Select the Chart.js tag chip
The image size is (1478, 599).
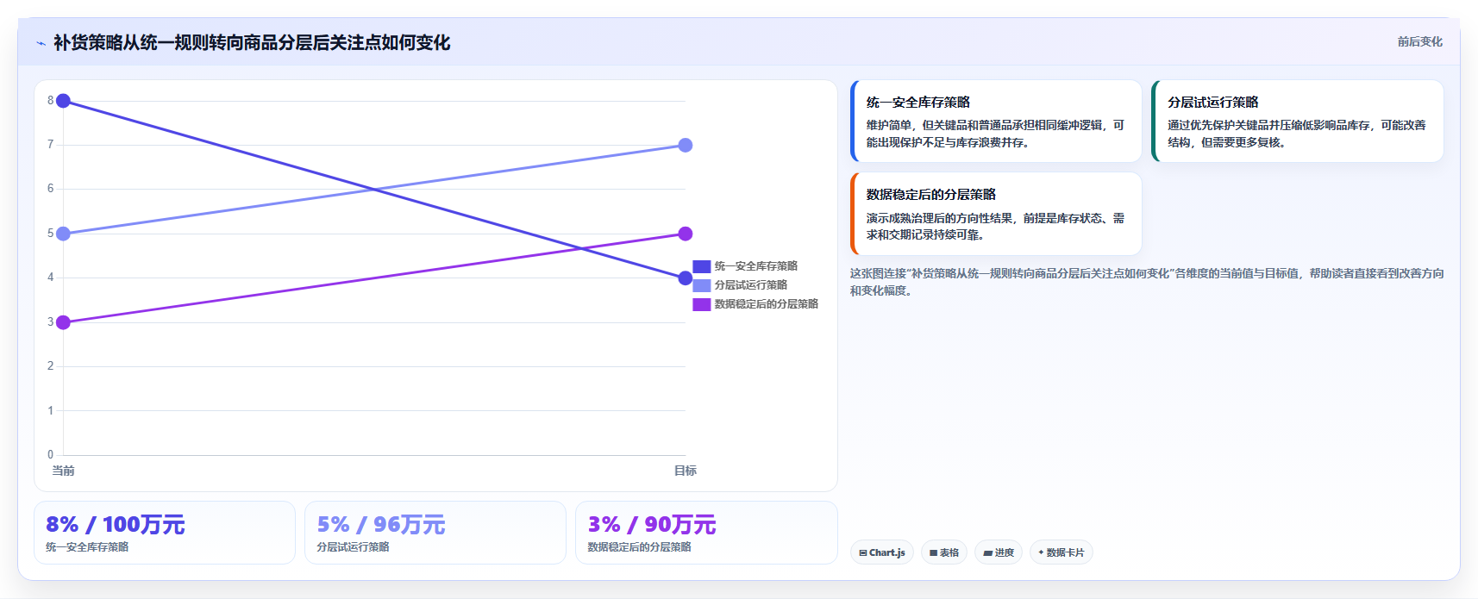pos(882,552)
